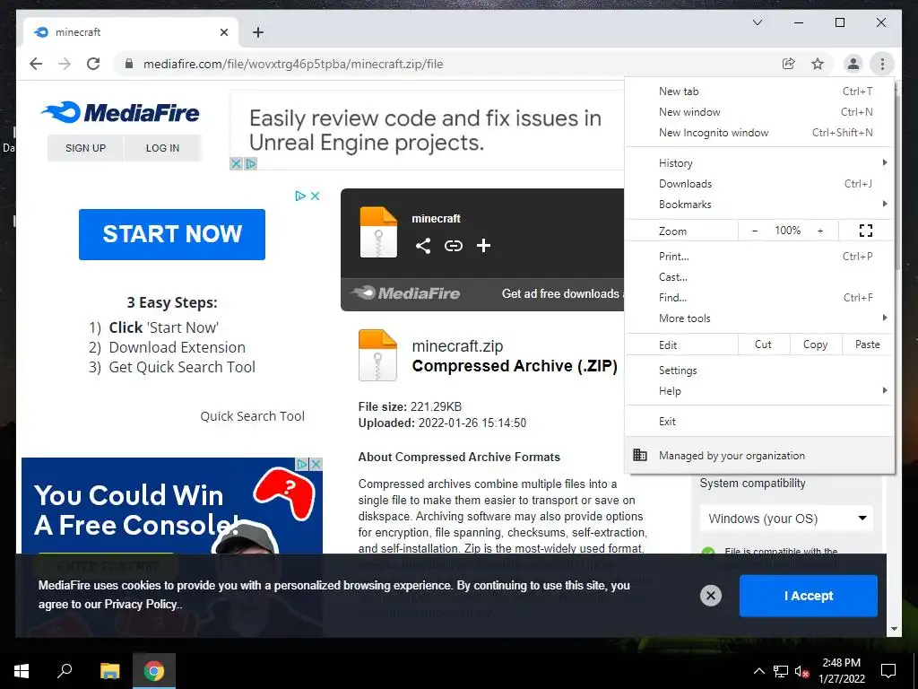Open the Windows (your OS) dropdown
Viewport: 918px width, 689px height.
tap(786, 519)
